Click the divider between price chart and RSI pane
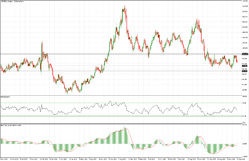The height and width of the screenshot is (161, 249). coord(117,95)
